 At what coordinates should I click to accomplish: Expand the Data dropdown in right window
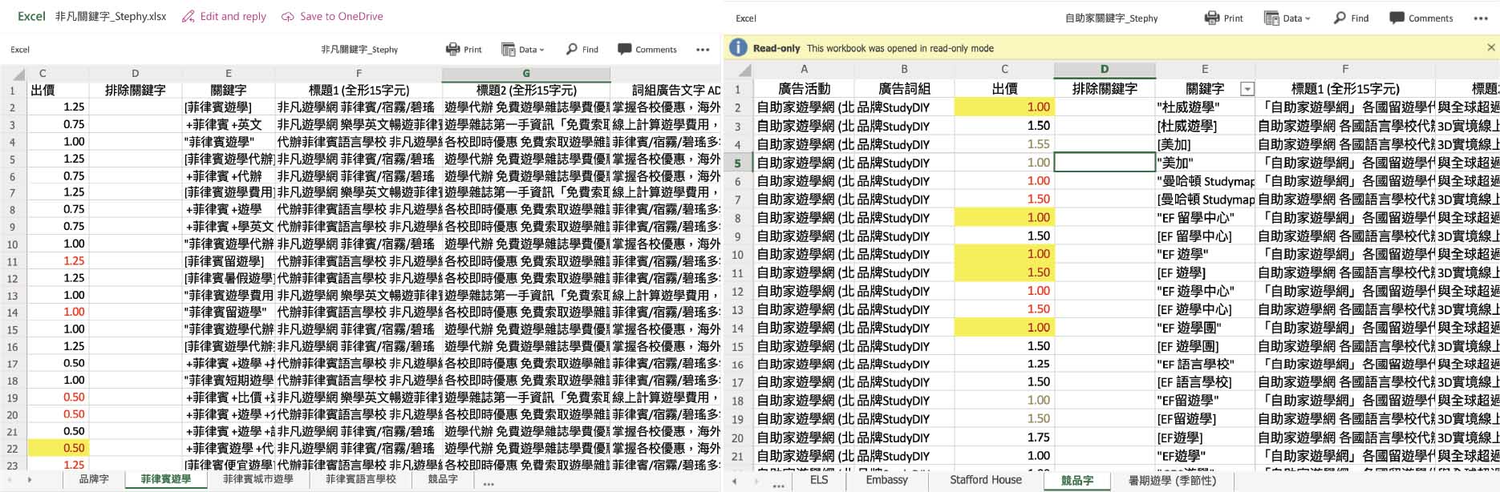pyautogui.click(x=1287, y=18)
